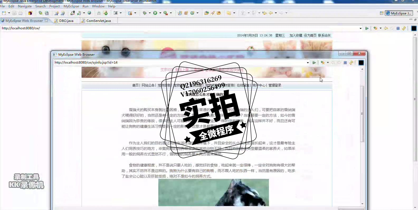Viewport: 418px width, 210px height.
Task: Expand the main browser URL history dropdown
Action: (x=360, y=28)
